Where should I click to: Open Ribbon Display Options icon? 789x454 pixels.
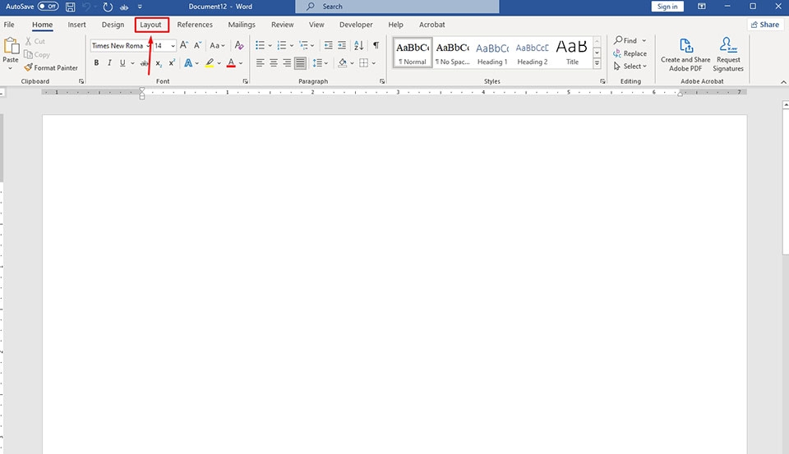point(701,7)
